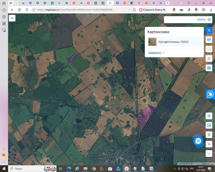This screenshot has height=172, width=215.
Task: Open the measure ruler tool
Action: point(209,40)
